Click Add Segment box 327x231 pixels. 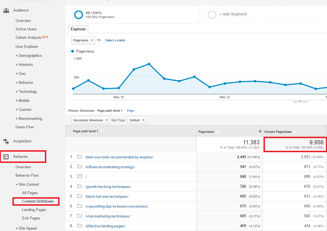coord(233,14)
